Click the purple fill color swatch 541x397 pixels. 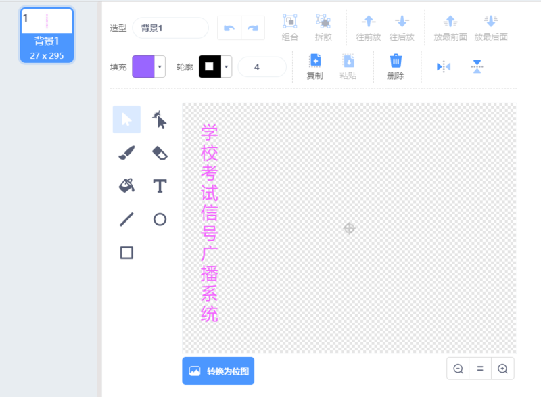[x=143, y=67]
